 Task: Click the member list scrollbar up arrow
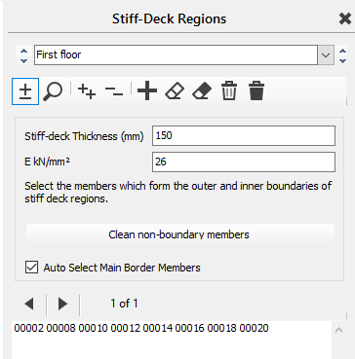pos(338,330)
